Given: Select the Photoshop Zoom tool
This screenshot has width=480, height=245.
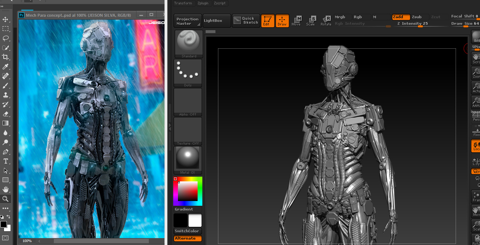Looking at the screenshot, I should (x=5, y=199).
